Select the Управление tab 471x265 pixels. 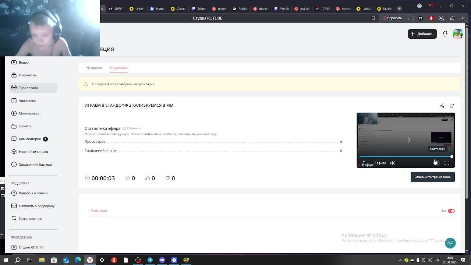[x=118, y=68]
